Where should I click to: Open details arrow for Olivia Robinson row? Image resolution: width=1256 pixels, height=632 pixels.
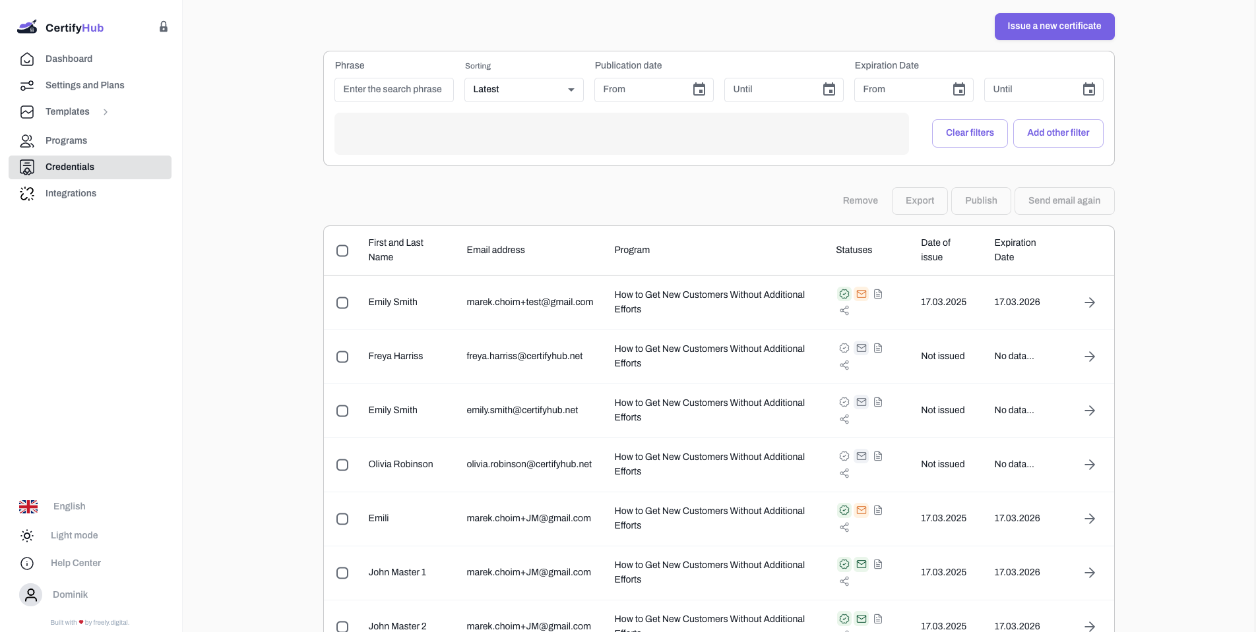point(1089,465)
